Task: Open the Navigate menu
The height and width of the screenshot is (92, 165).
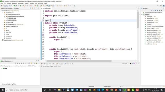Action: click(21, 4)
